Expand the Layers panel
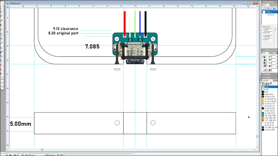Image resolution: width=278 pixels, height=156 pixels. (x=264, y=74)
